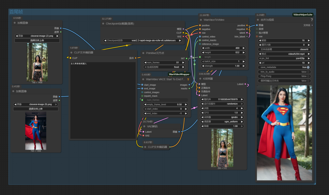Enable the trim_to_audio toggle
The height and width of the screenshot is (195, 329).
point(308,72)
